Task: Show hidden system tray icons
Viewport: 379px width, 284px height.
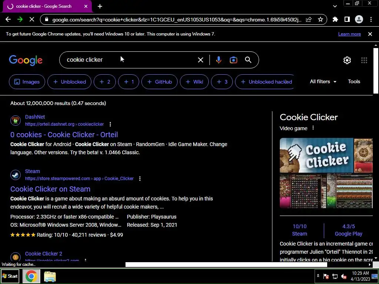Action: [x=318, y=276]
